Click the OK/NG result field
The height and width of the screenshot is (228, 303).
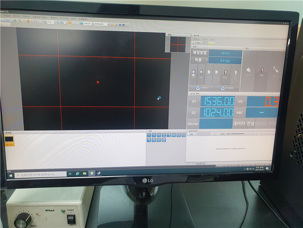coord(216,123)
